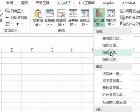Click the 对比 section header in menu
This screenshot has width=140, height=112.
[113, 109]
